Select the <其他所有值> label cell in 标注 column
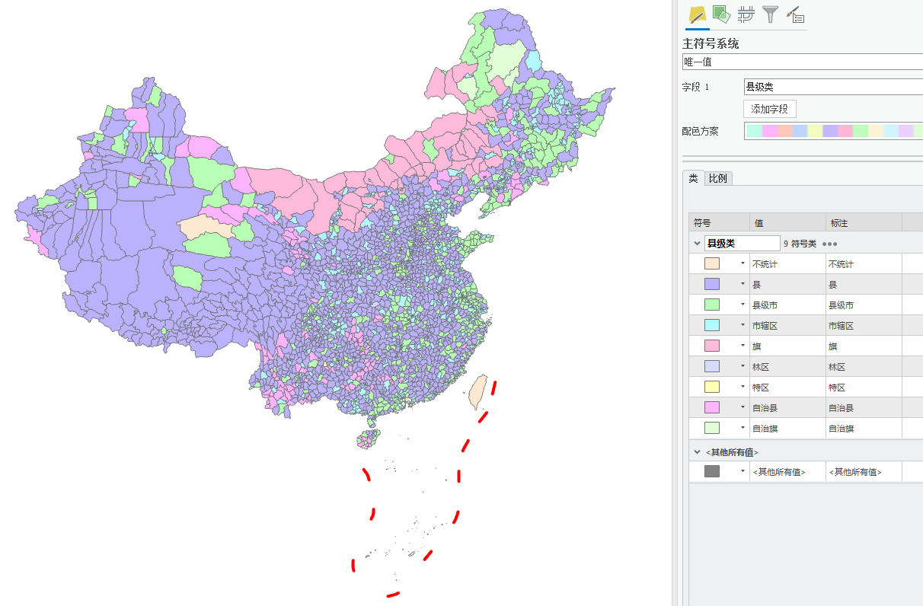Screen dimensions: 923x606 coord(864,472)
